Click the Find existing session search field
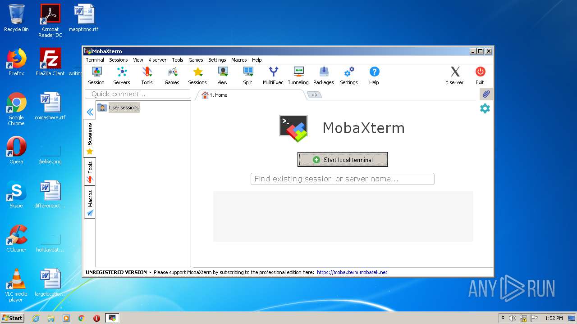The width and height of the screenshot is (577, 324). coord(343,179)
